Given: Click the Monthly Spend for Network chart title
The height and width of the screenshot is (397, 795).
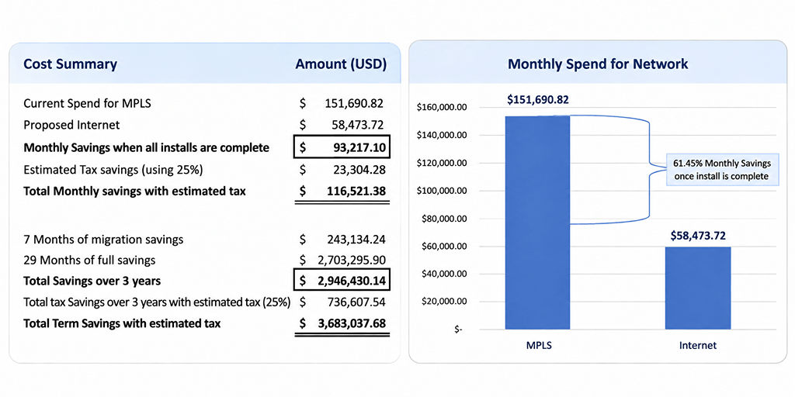Looking at the screenshot, I should [598, 64].
